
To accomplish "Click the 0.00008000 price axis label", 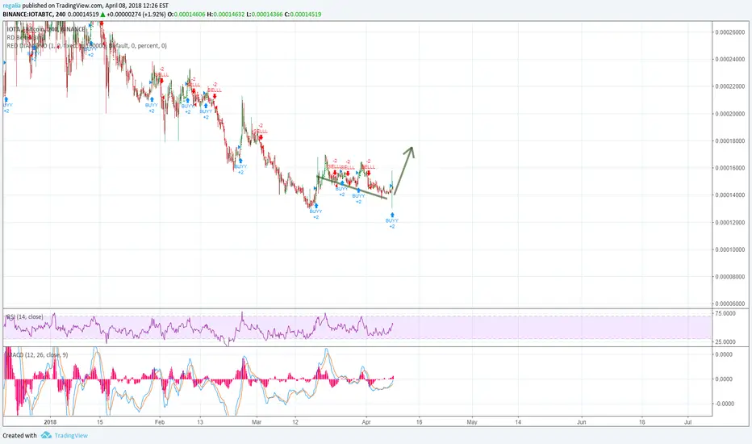I will pyautogui.click(x=730, y=276).
